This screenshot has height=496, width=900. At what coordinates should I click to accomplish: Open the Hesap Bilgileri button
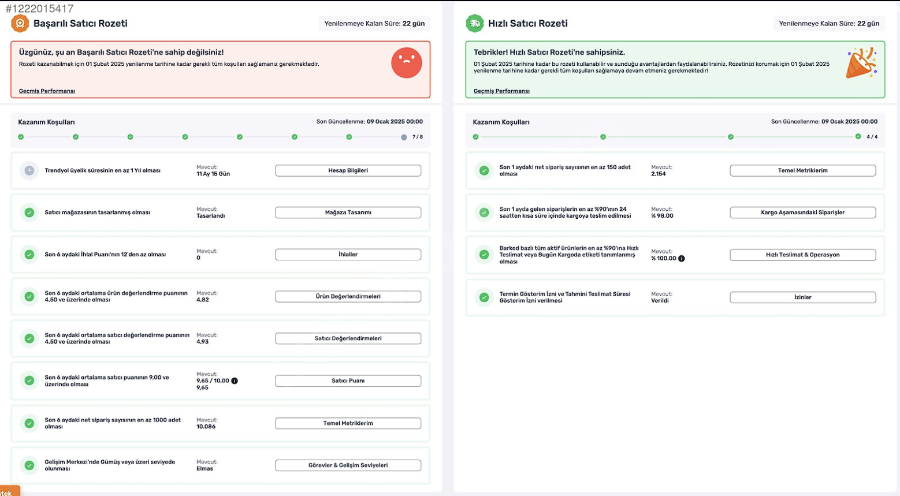(348, 170)
